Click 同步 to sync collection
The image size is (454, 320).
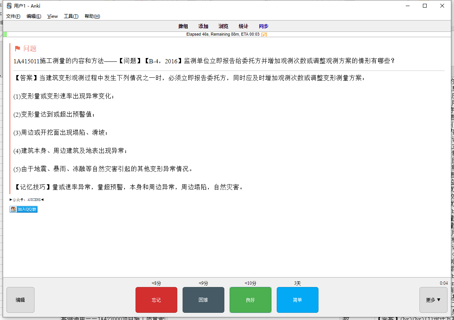[x=263, y=26]
